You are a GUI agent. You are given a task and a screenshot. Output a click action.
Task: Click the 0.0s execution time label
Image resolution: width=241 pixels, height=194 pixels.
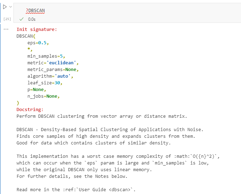pos(32,19)
